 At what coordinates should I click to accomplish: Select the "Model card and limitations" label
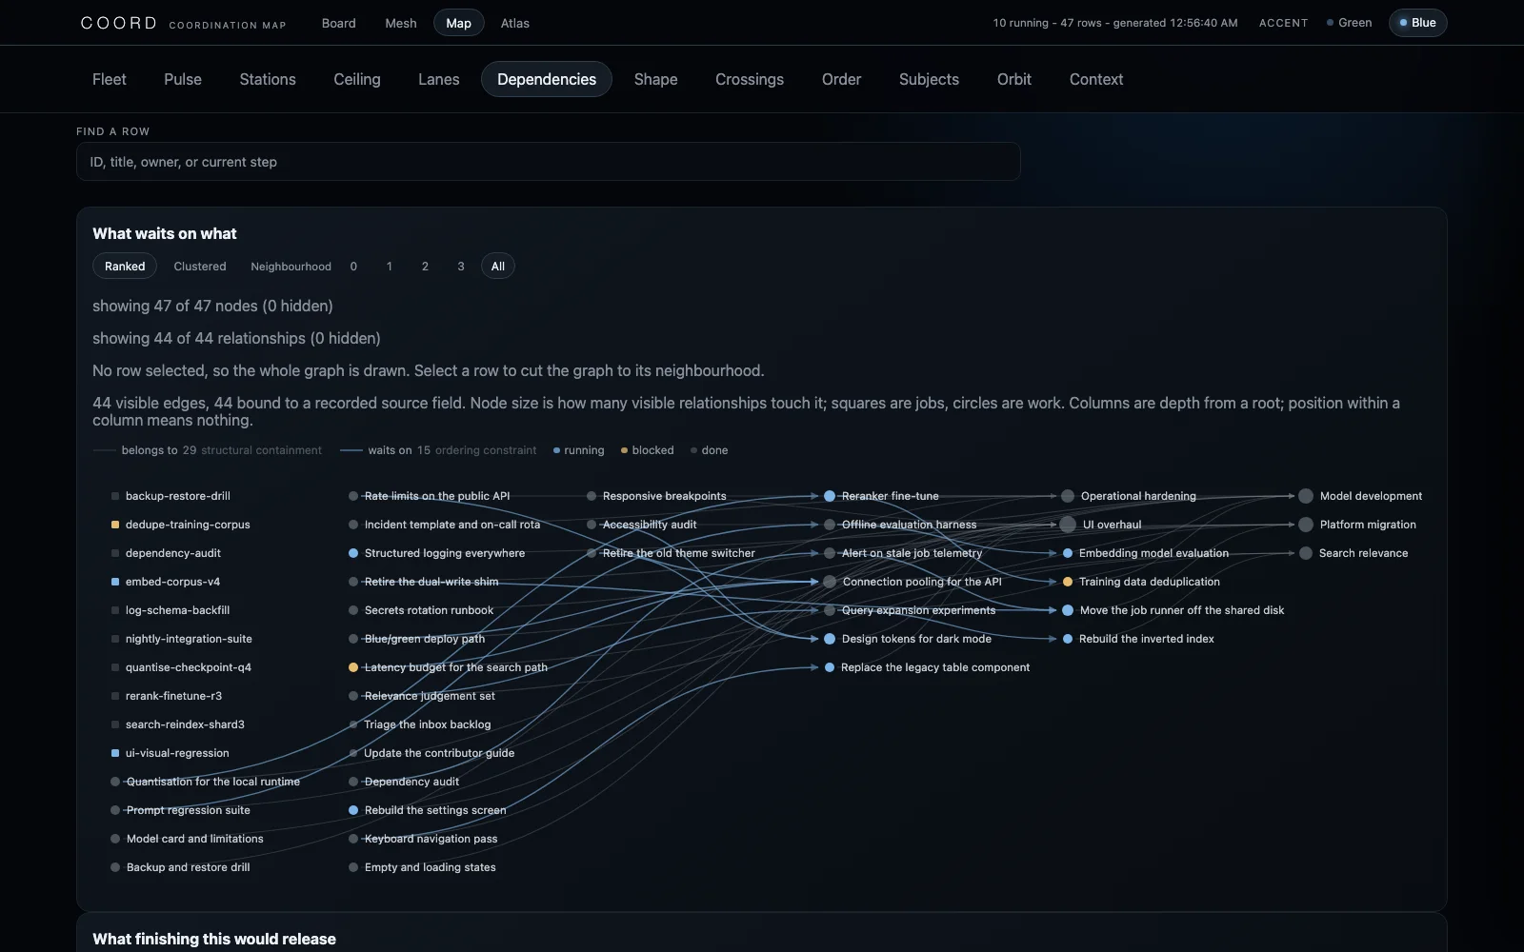(x=195, y=839)
